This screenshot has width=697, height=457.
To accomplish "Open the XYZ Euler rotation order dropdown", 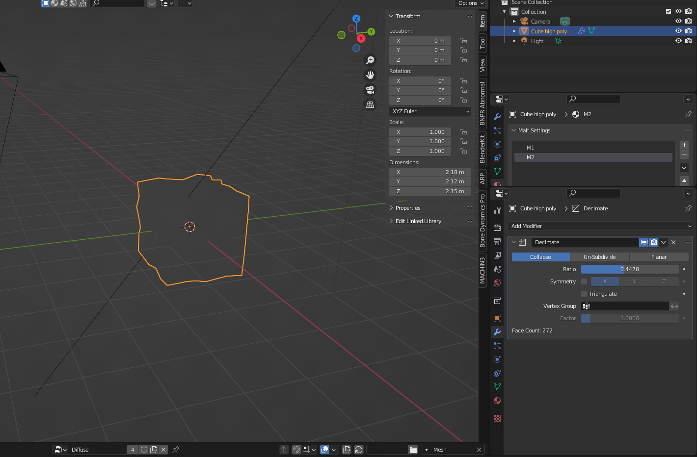I will [429, 111].
